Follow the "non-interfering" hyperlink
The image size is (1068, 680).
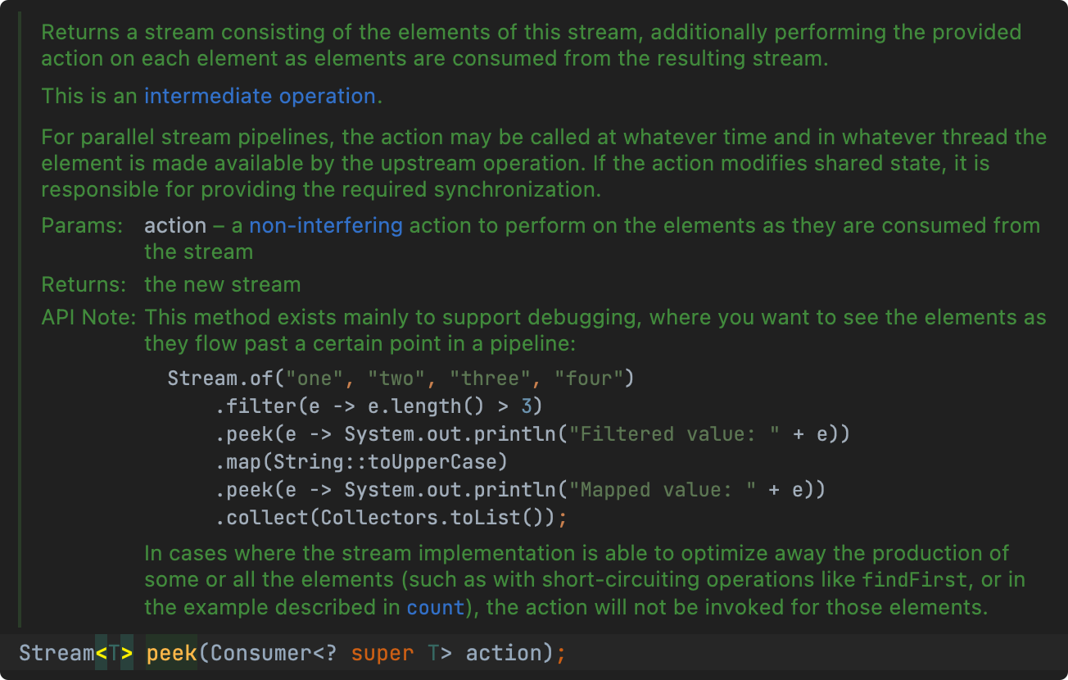[325, 225]
